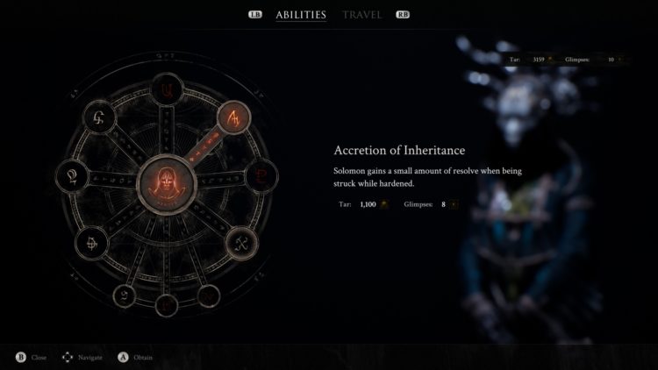The width and height of the screenshot is (658, 370).
Task: Select the lower-left white rune ability node
Action: coord(91,244)
